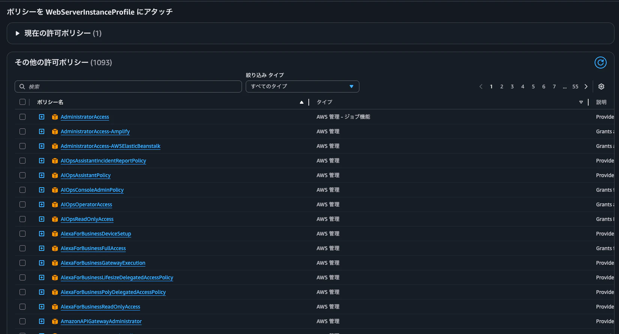Select all policies header checkbox

(x=23, y=102)
